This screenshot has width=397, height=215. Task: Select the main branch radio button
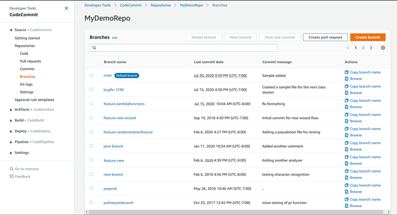click(x=91, y=76)
